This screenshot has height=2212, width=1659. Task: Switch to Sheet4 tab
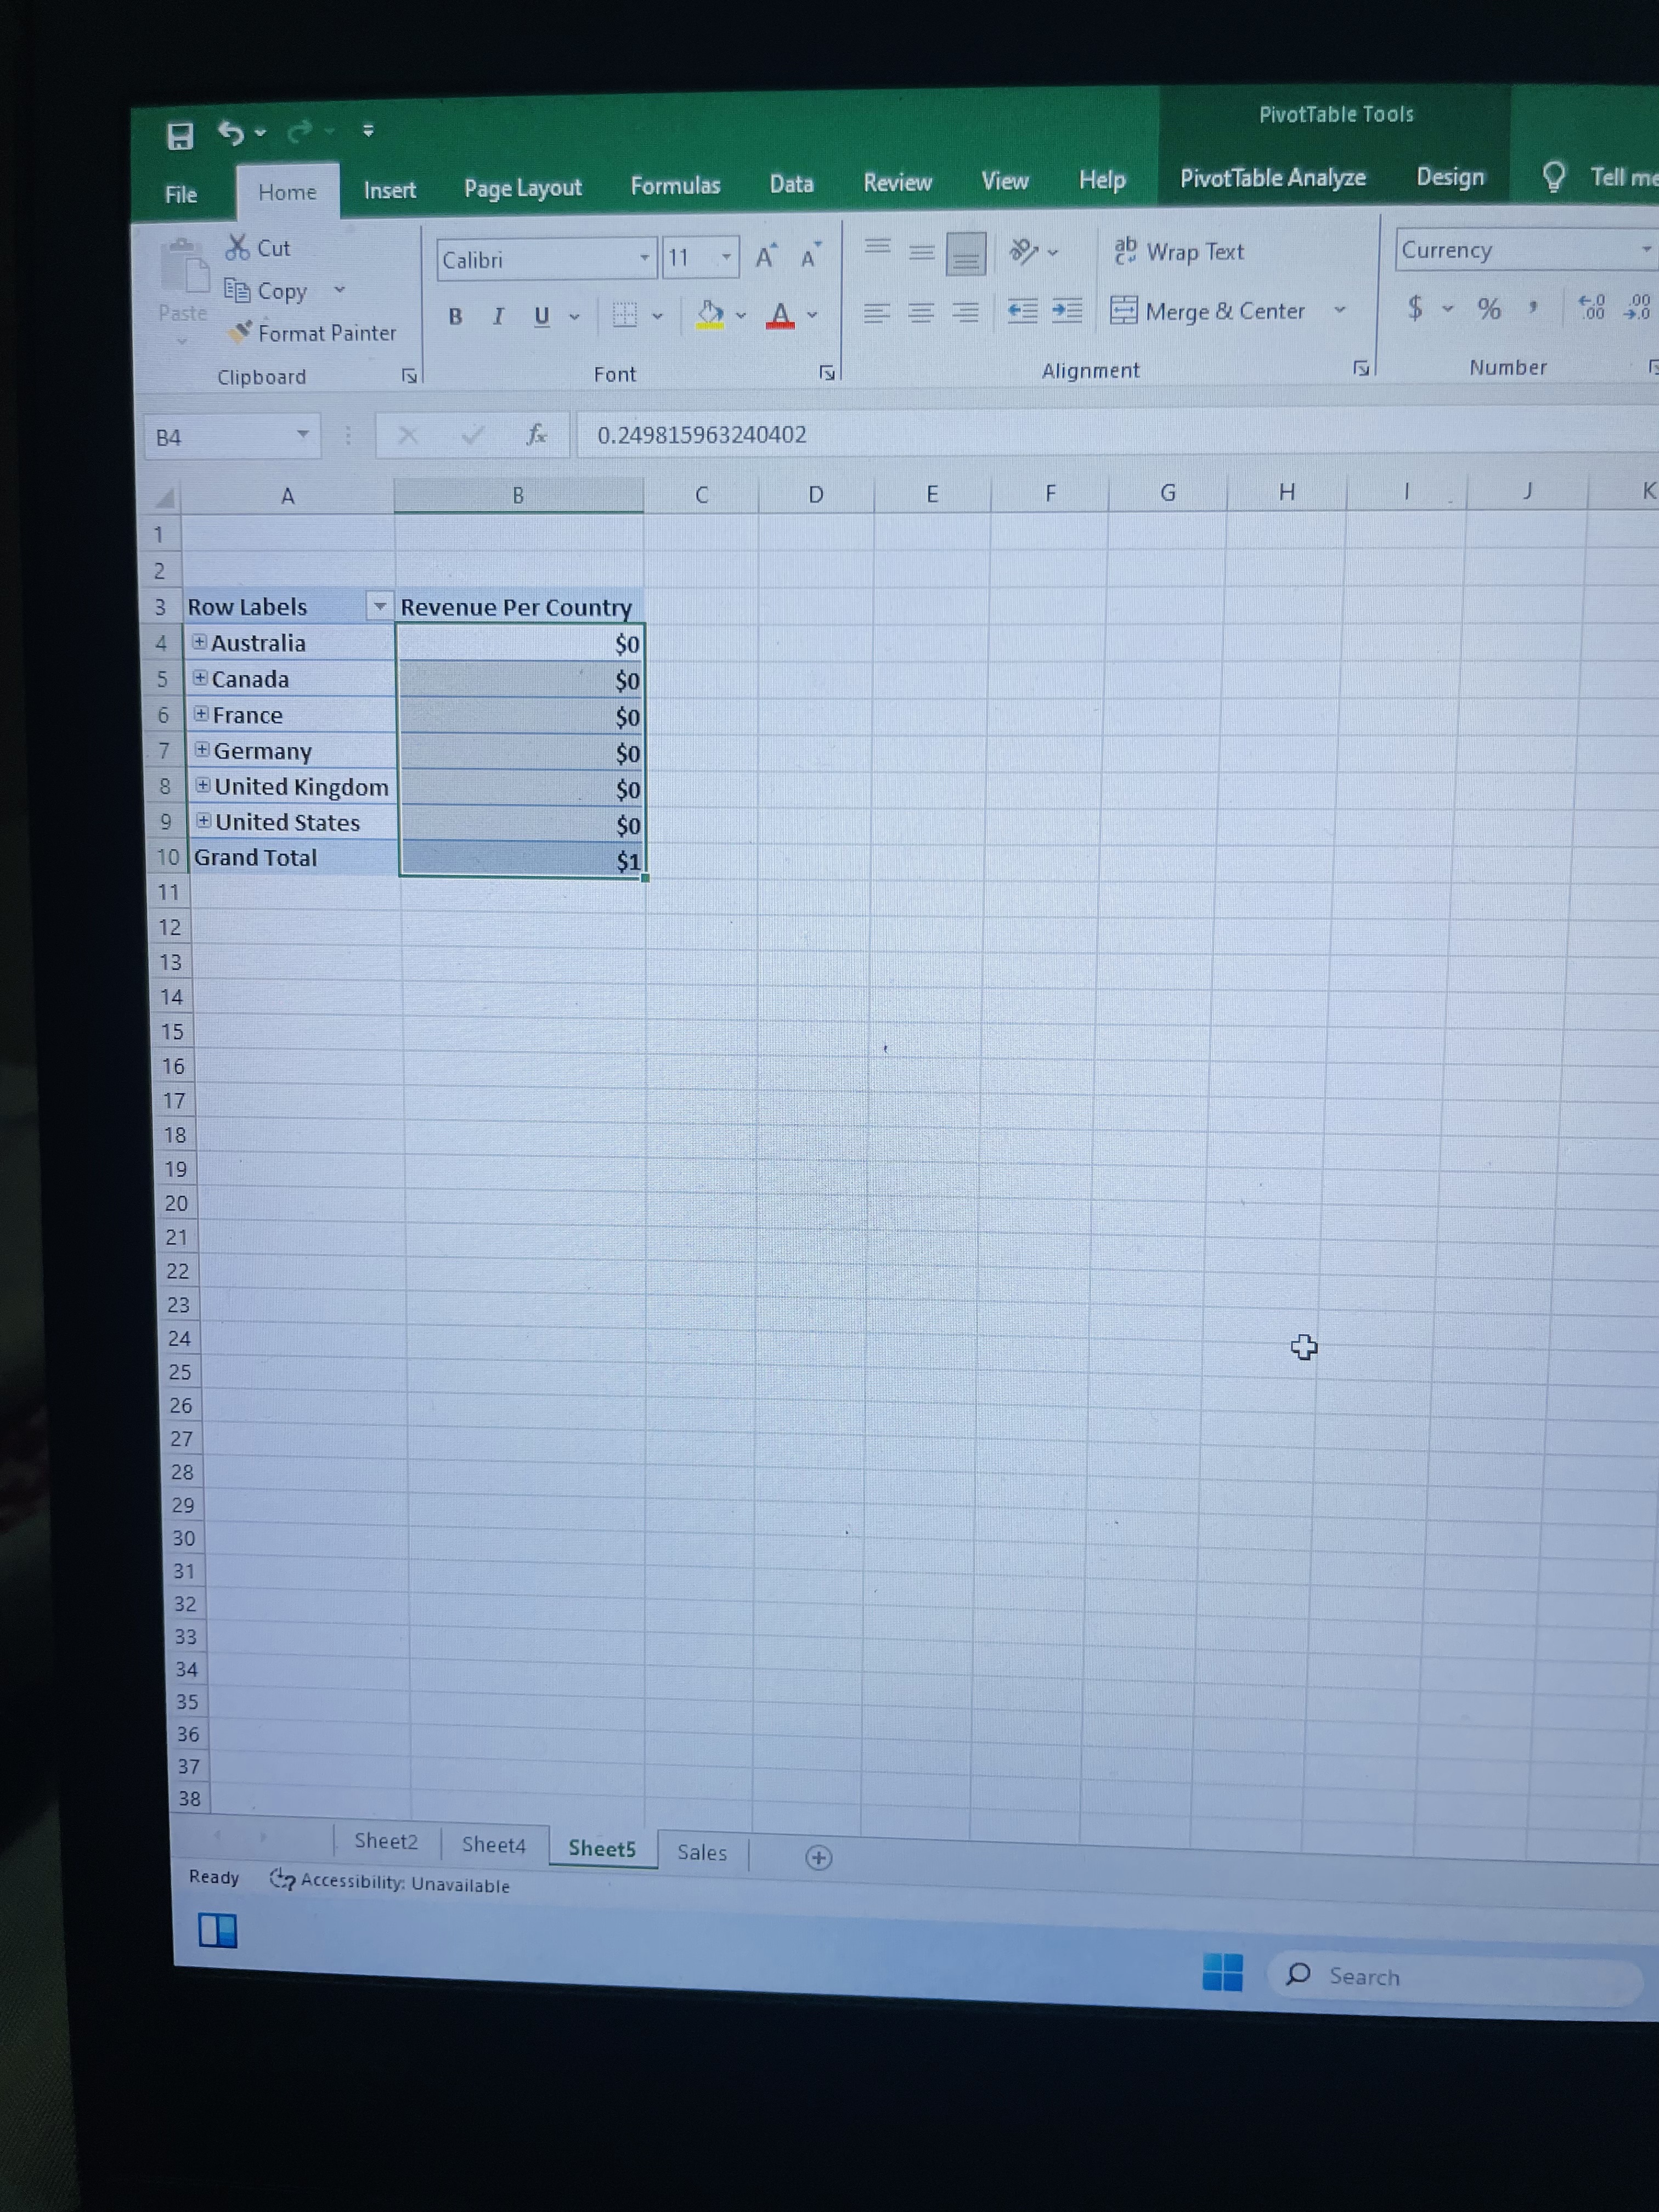pyautogui.click(x=494, y=1845)
